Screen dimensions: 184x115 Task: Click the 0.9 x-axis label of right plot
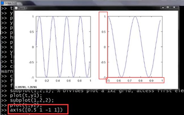point(151,81)
